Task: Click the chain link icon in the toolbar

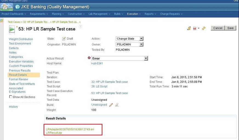Action: point(204,28)
